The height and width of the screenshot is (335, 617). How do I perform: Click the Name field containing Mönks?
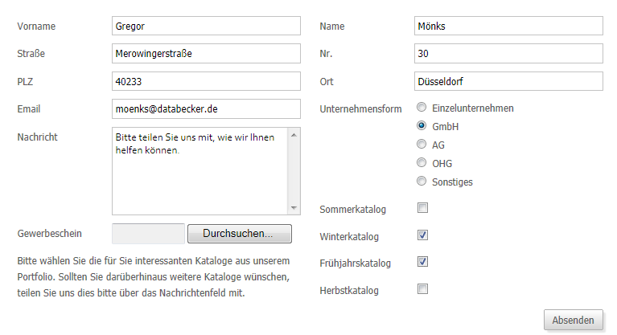coord(508,26)
